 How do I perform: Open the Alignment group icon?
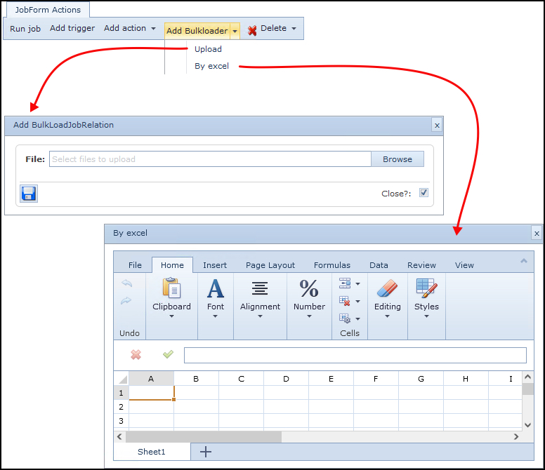point(260,288)
